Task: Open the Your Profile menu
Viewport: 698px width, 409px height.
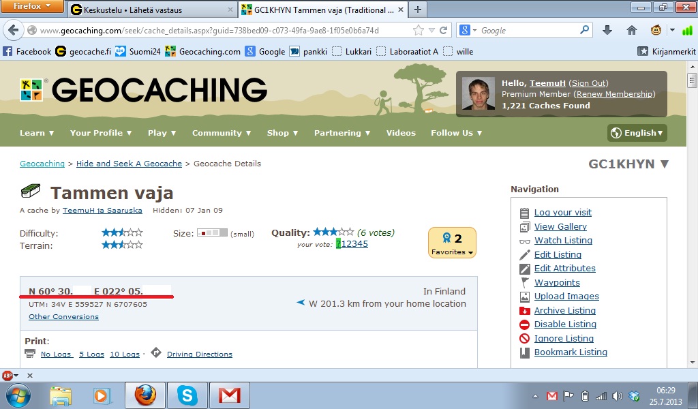Action: point(101,133)
